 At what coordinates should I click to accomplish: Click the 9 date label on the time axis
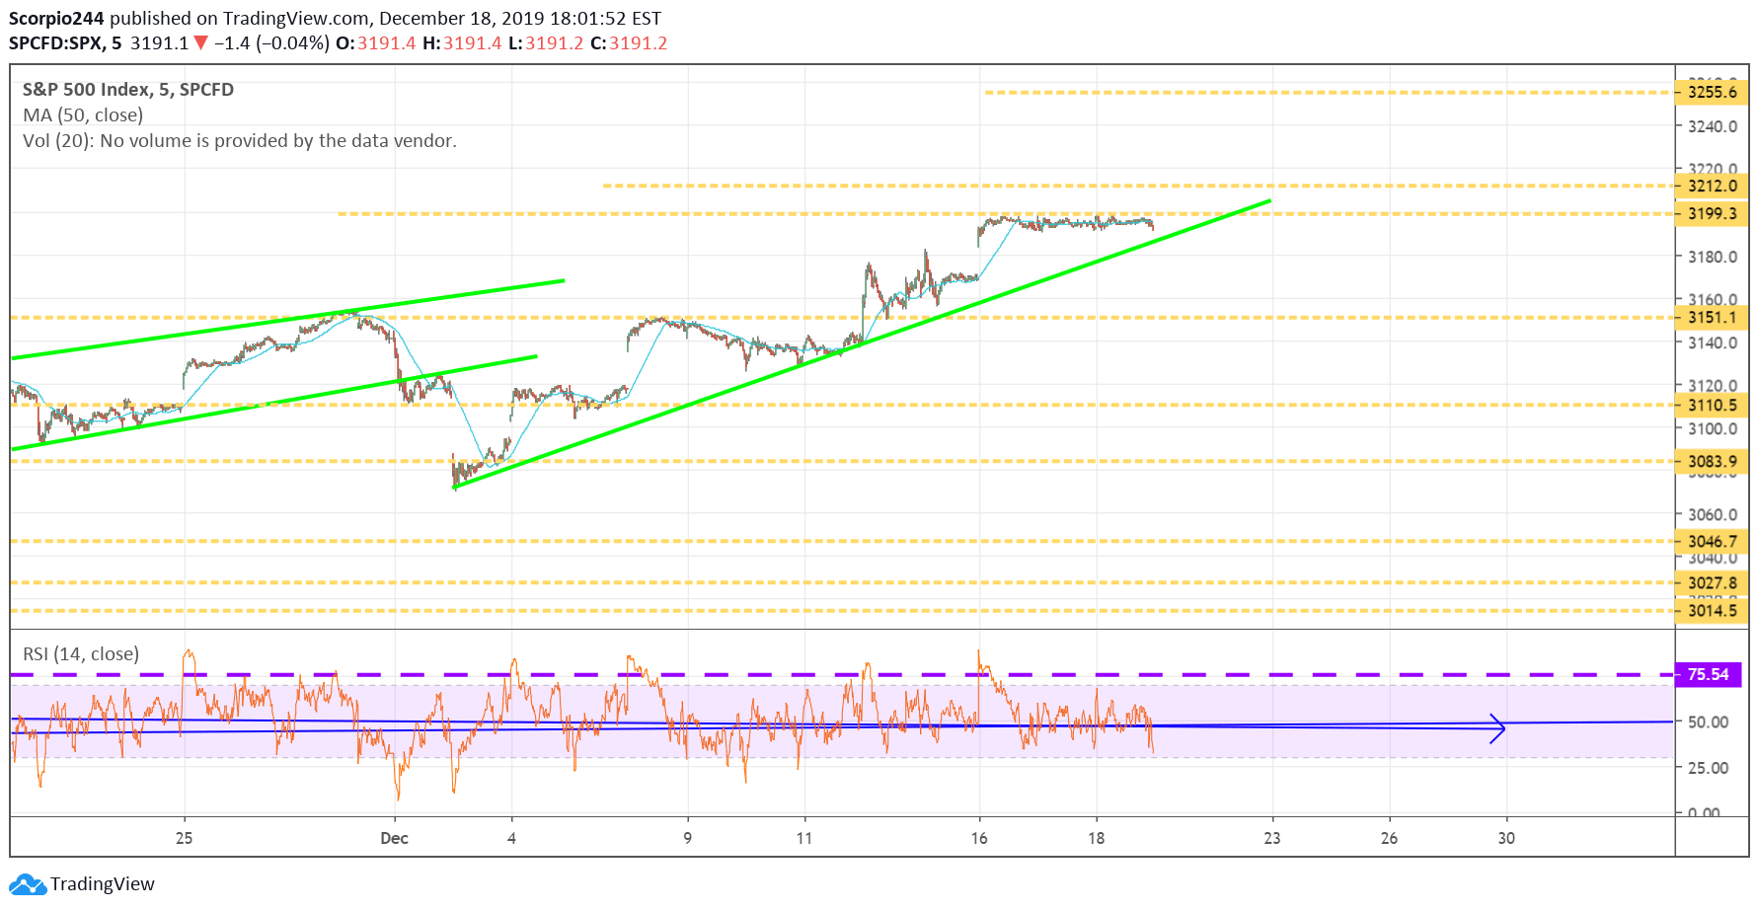tap(688, 838)
